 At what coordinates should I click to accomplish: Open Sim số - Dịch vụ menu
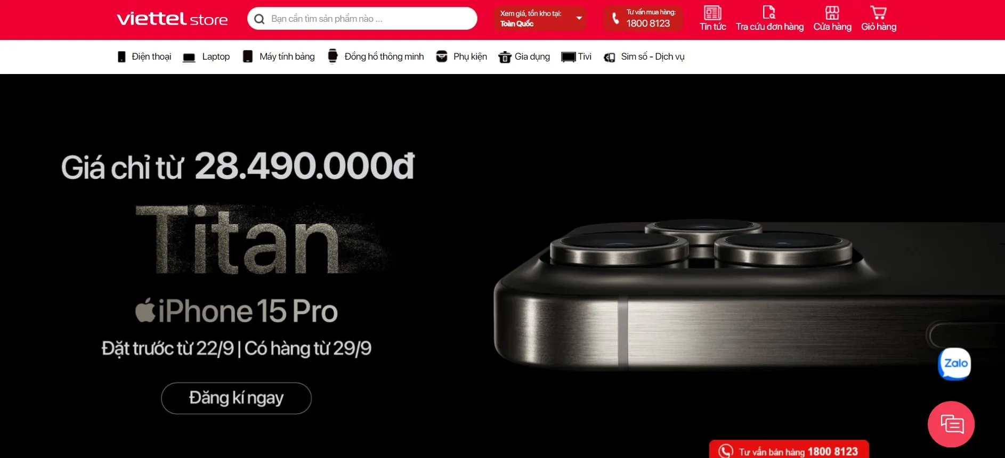click(644, 56)
